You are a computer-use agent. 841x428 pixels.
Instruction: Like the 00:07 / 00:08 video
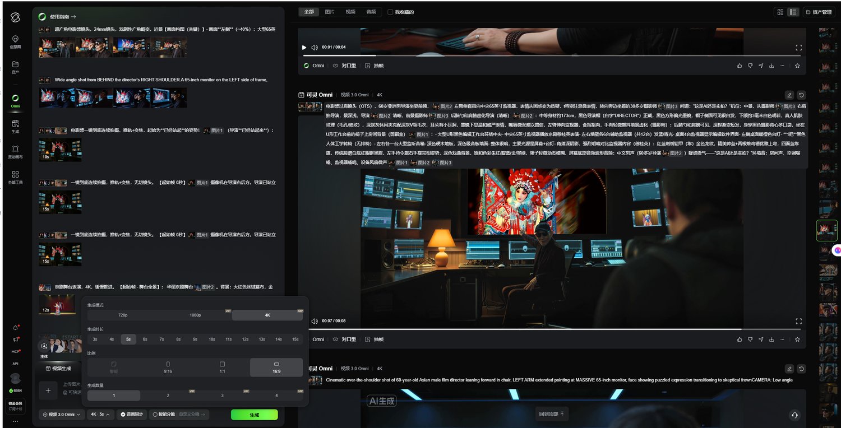[740, 339]
